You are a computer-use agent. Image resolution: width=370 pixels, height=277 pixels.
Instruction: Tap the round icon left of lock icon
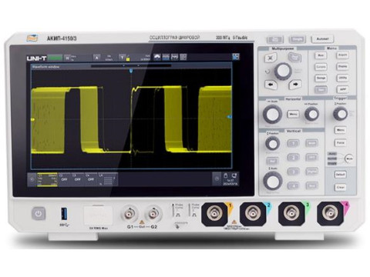point(217,179)
